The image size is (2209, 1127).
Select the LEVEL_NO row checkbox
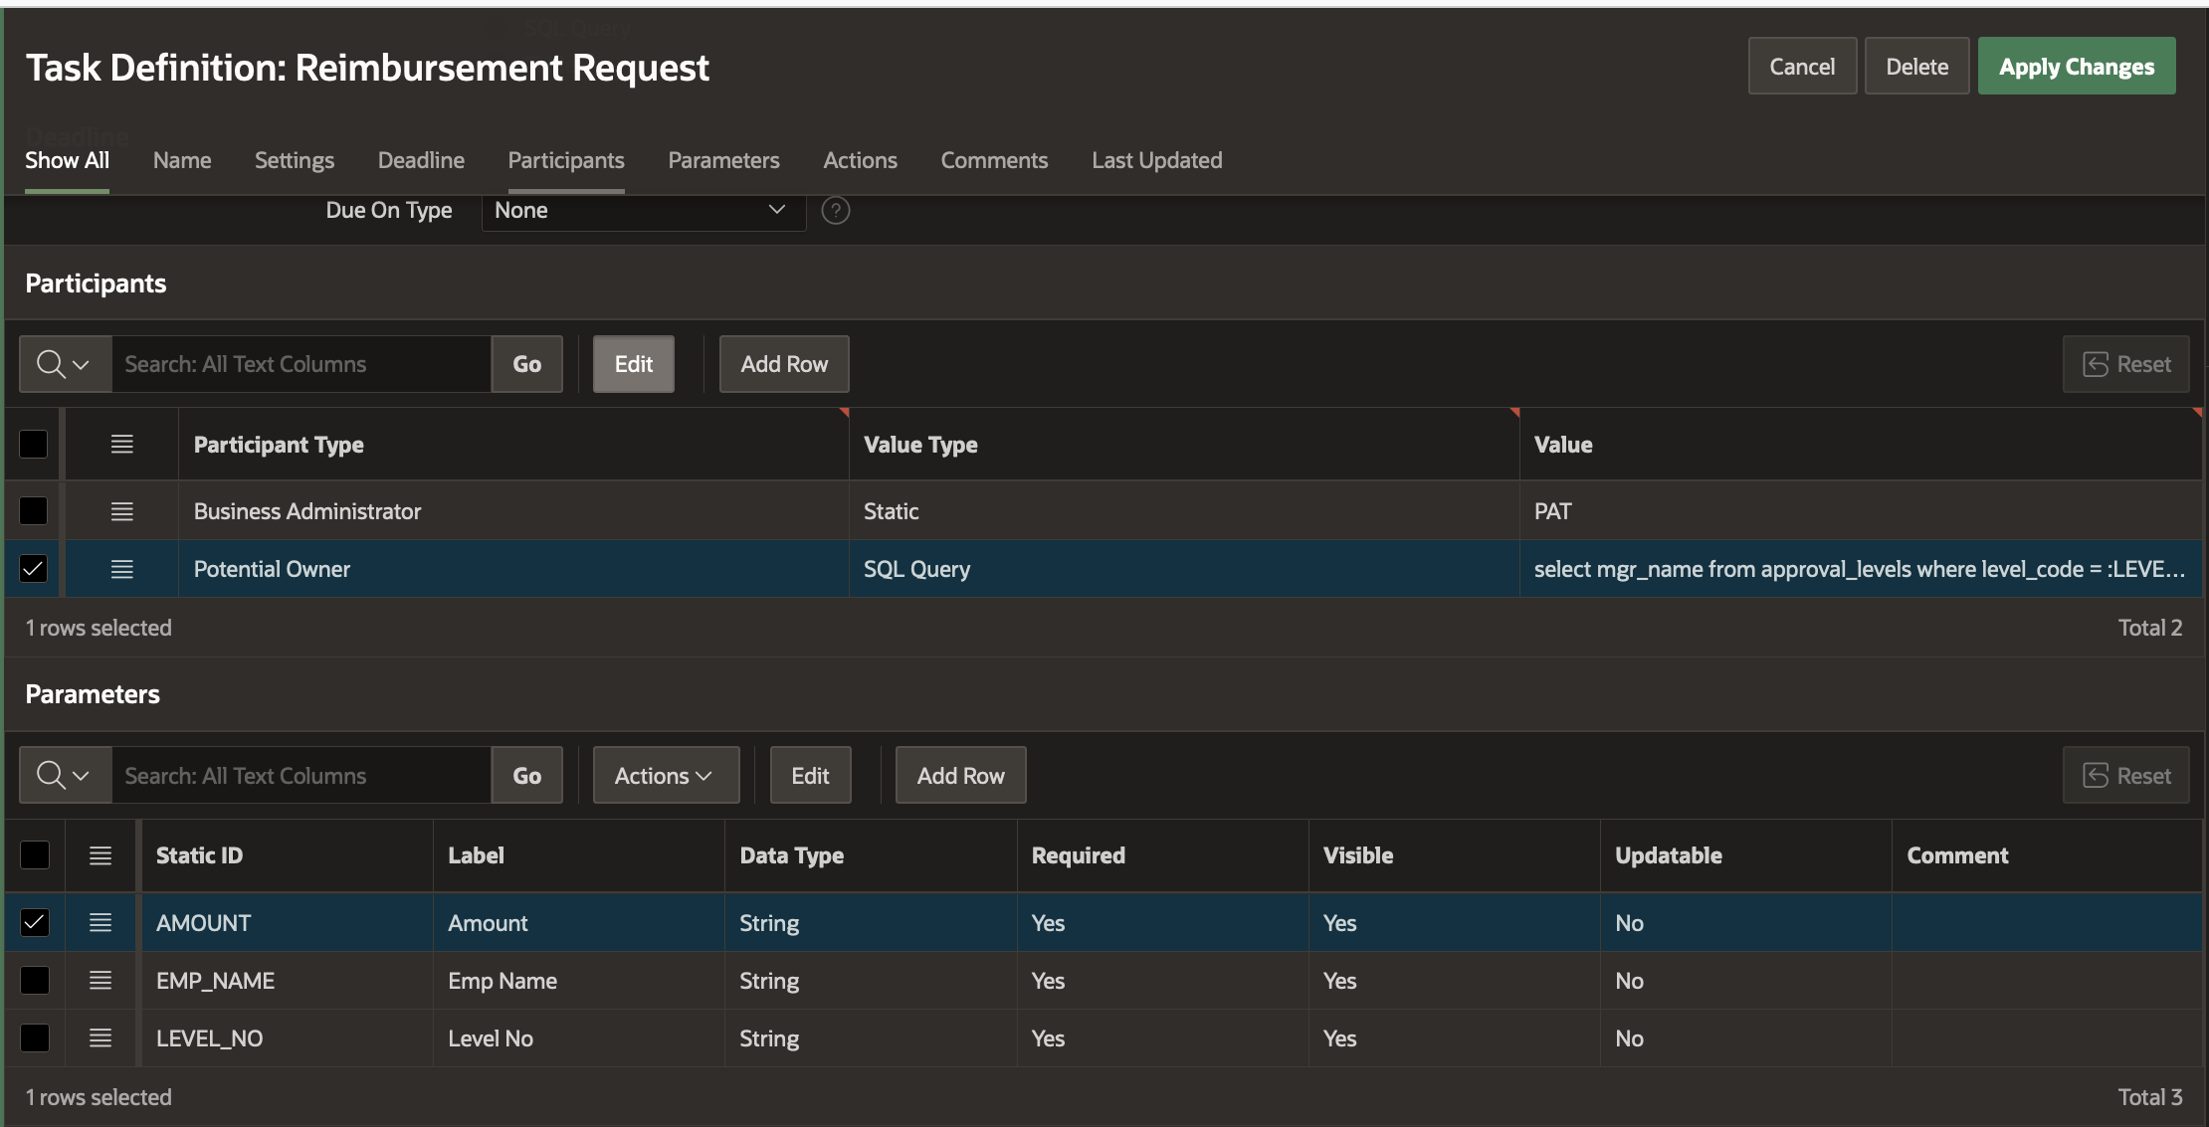[34, 1038]
